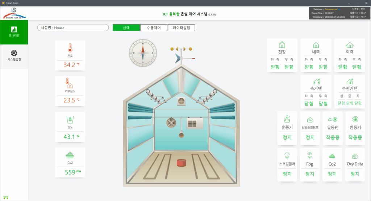
Task: Switch to the 데이터설정 tab
Action: click(x=182, y=27)
